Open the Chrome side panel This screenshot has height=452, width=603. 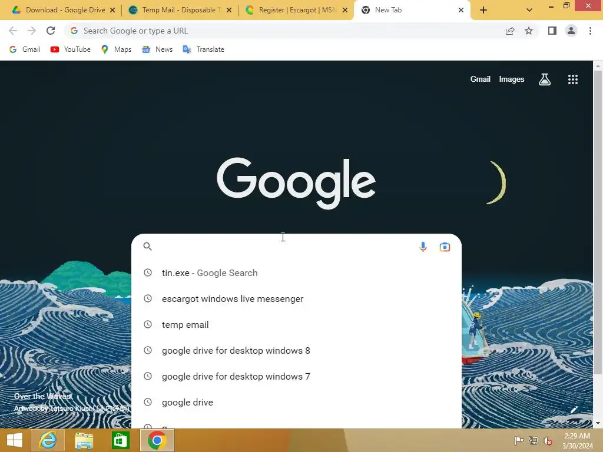pos(552,31)
